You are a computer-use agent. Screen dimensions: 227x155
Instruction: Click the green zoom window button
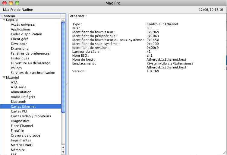[17, 3]
